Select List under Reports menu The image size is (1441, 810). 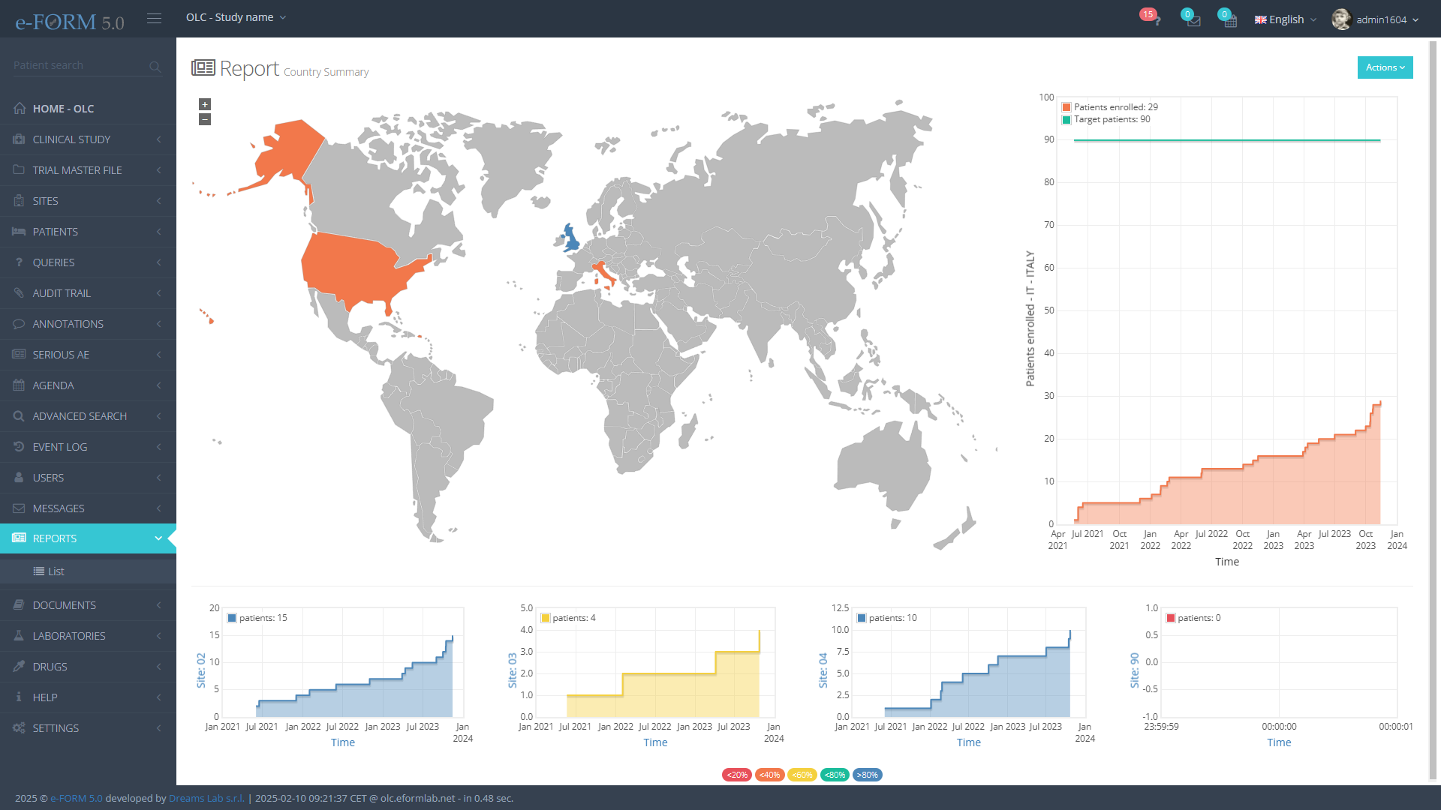[x=56, y=571]
